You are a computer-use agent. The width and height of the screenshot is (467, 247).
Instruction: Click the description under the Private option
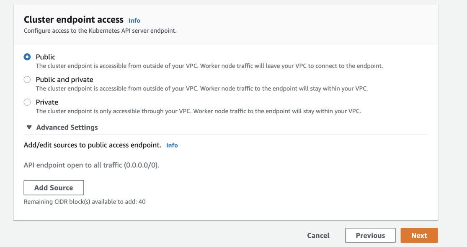pyautogui.click(x=198, y=111)
